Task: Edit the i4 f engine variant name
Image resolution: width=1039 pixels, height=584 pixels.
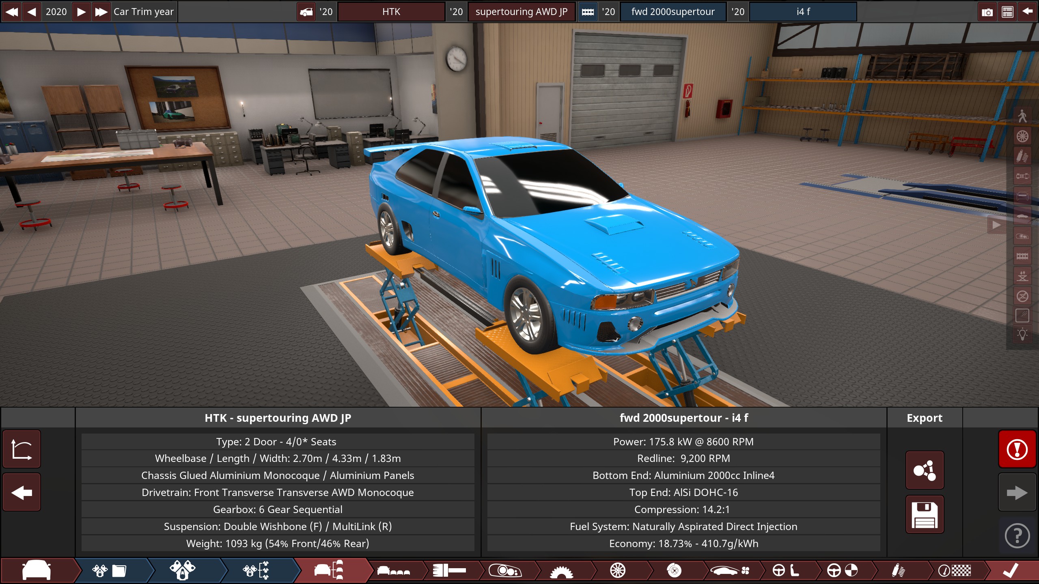Action: coord(803,12)
